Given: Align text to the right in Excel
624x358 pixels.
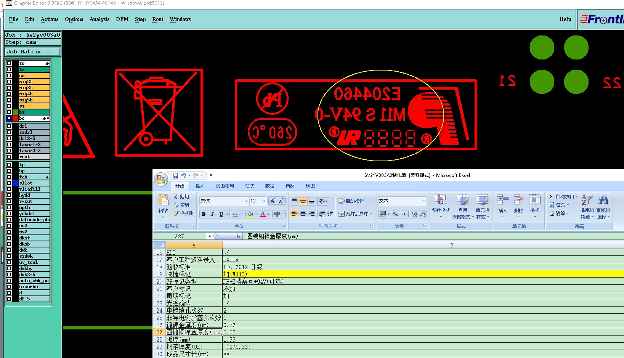Looking at the screenshot, I should coord(312,214).
